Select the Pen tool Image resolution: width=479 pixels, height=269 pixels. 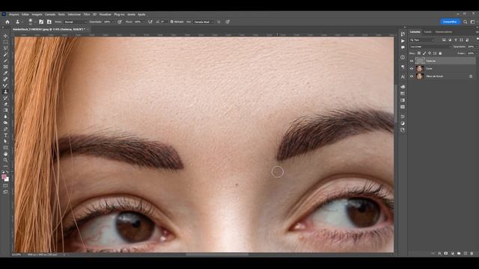pos(5,129)
